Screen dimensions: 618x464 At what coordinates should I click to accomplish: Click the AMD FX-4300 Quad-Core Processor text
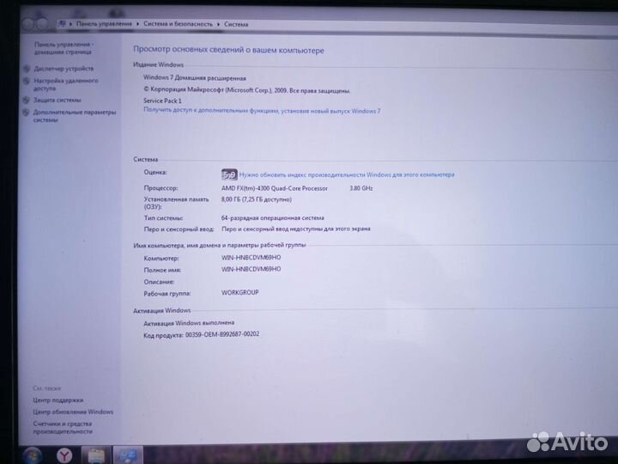pos(275,188)
